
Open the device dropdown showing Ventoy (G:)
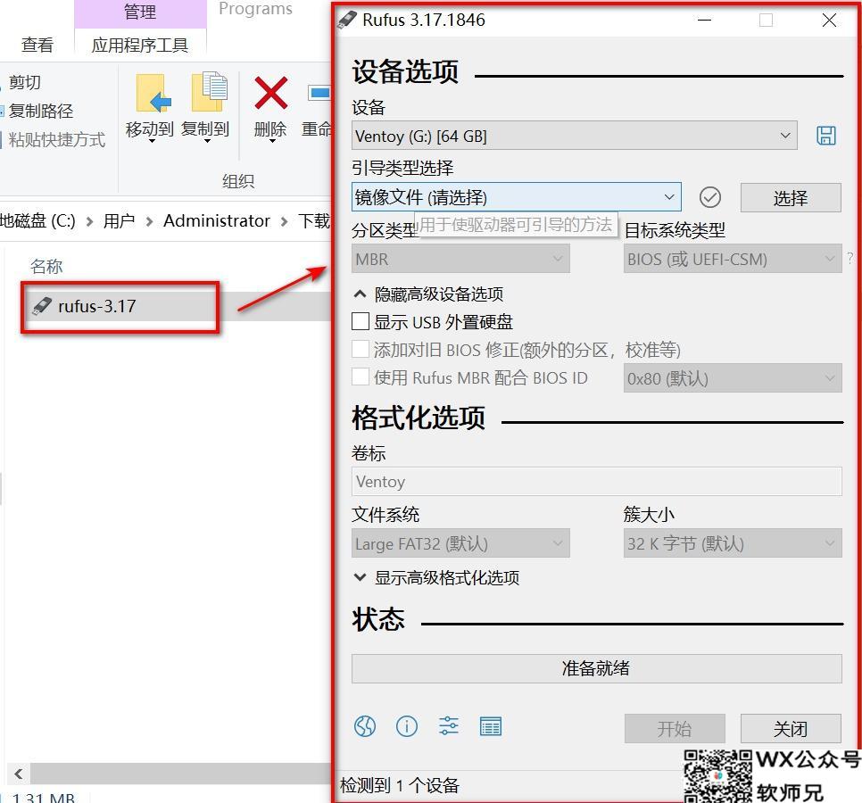point(574,136)
